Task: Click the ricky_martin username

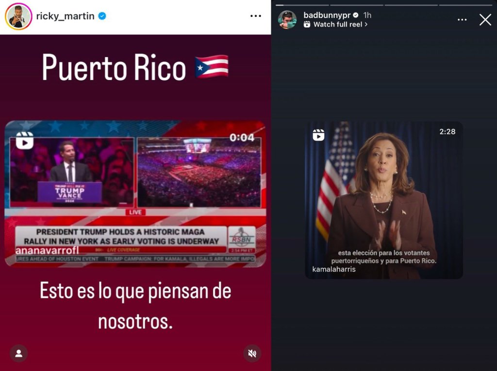Action: click(66, 16)
